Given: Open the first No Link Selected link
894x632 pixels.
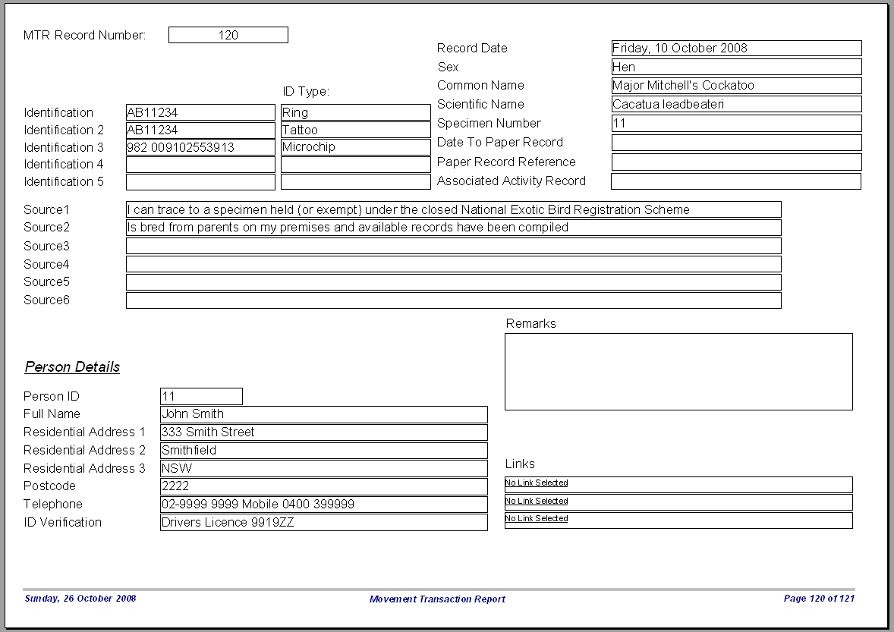Looking at the screenshot, I should click(x=537, y=483).
